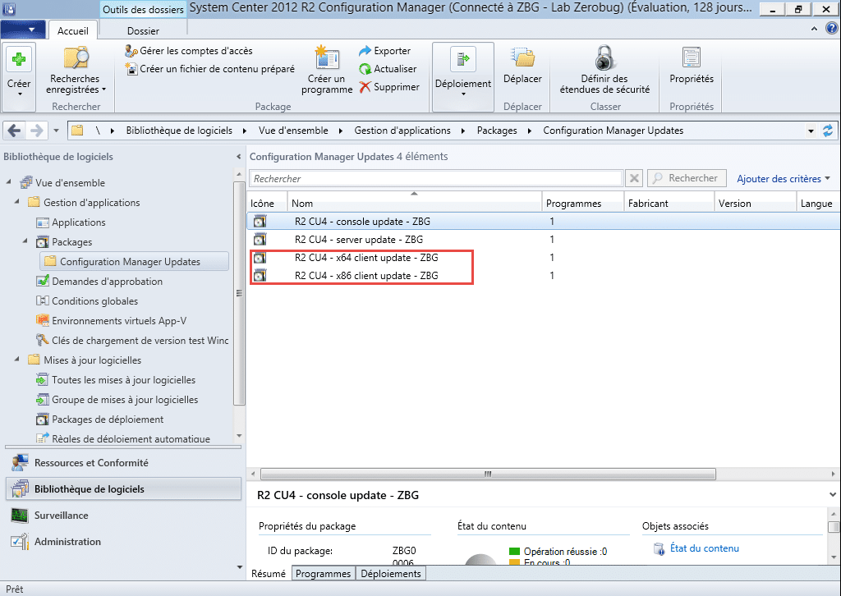This screenshot has height=596, width=841.
Task: Click the back navigation arrow
Action: tap(15, 131)
